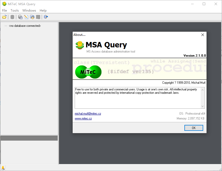222x171 pixels.
Task: Select the <no database connected> tree node
Action: click(x=25, y=26)
